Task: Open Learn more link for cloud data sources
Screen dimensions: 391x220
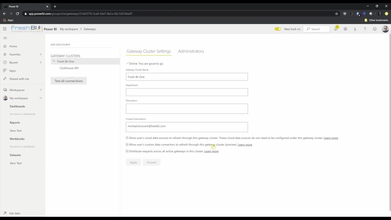Action: click(331, 138)
